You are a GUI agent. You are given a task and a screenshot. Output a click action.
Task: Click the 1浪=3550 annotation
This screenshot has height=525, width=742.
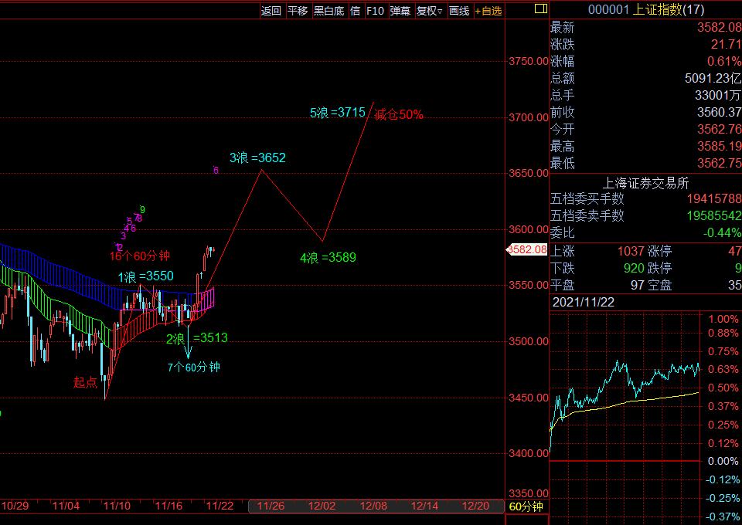146,276
